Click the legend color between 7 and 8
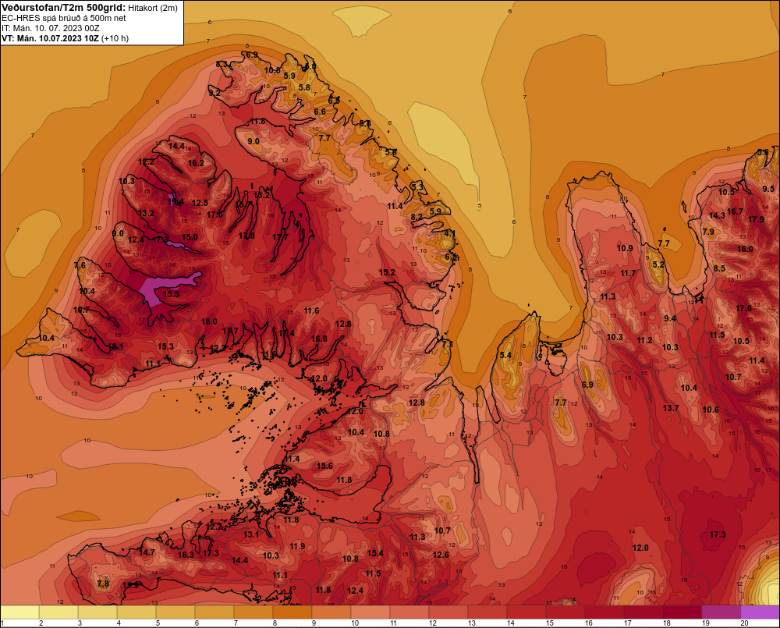The image size is (780, 628). [253, 612]
